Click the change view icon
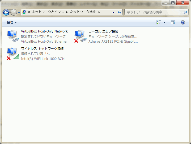The height and width of the screenshot is (144, 191). point(159,22)
